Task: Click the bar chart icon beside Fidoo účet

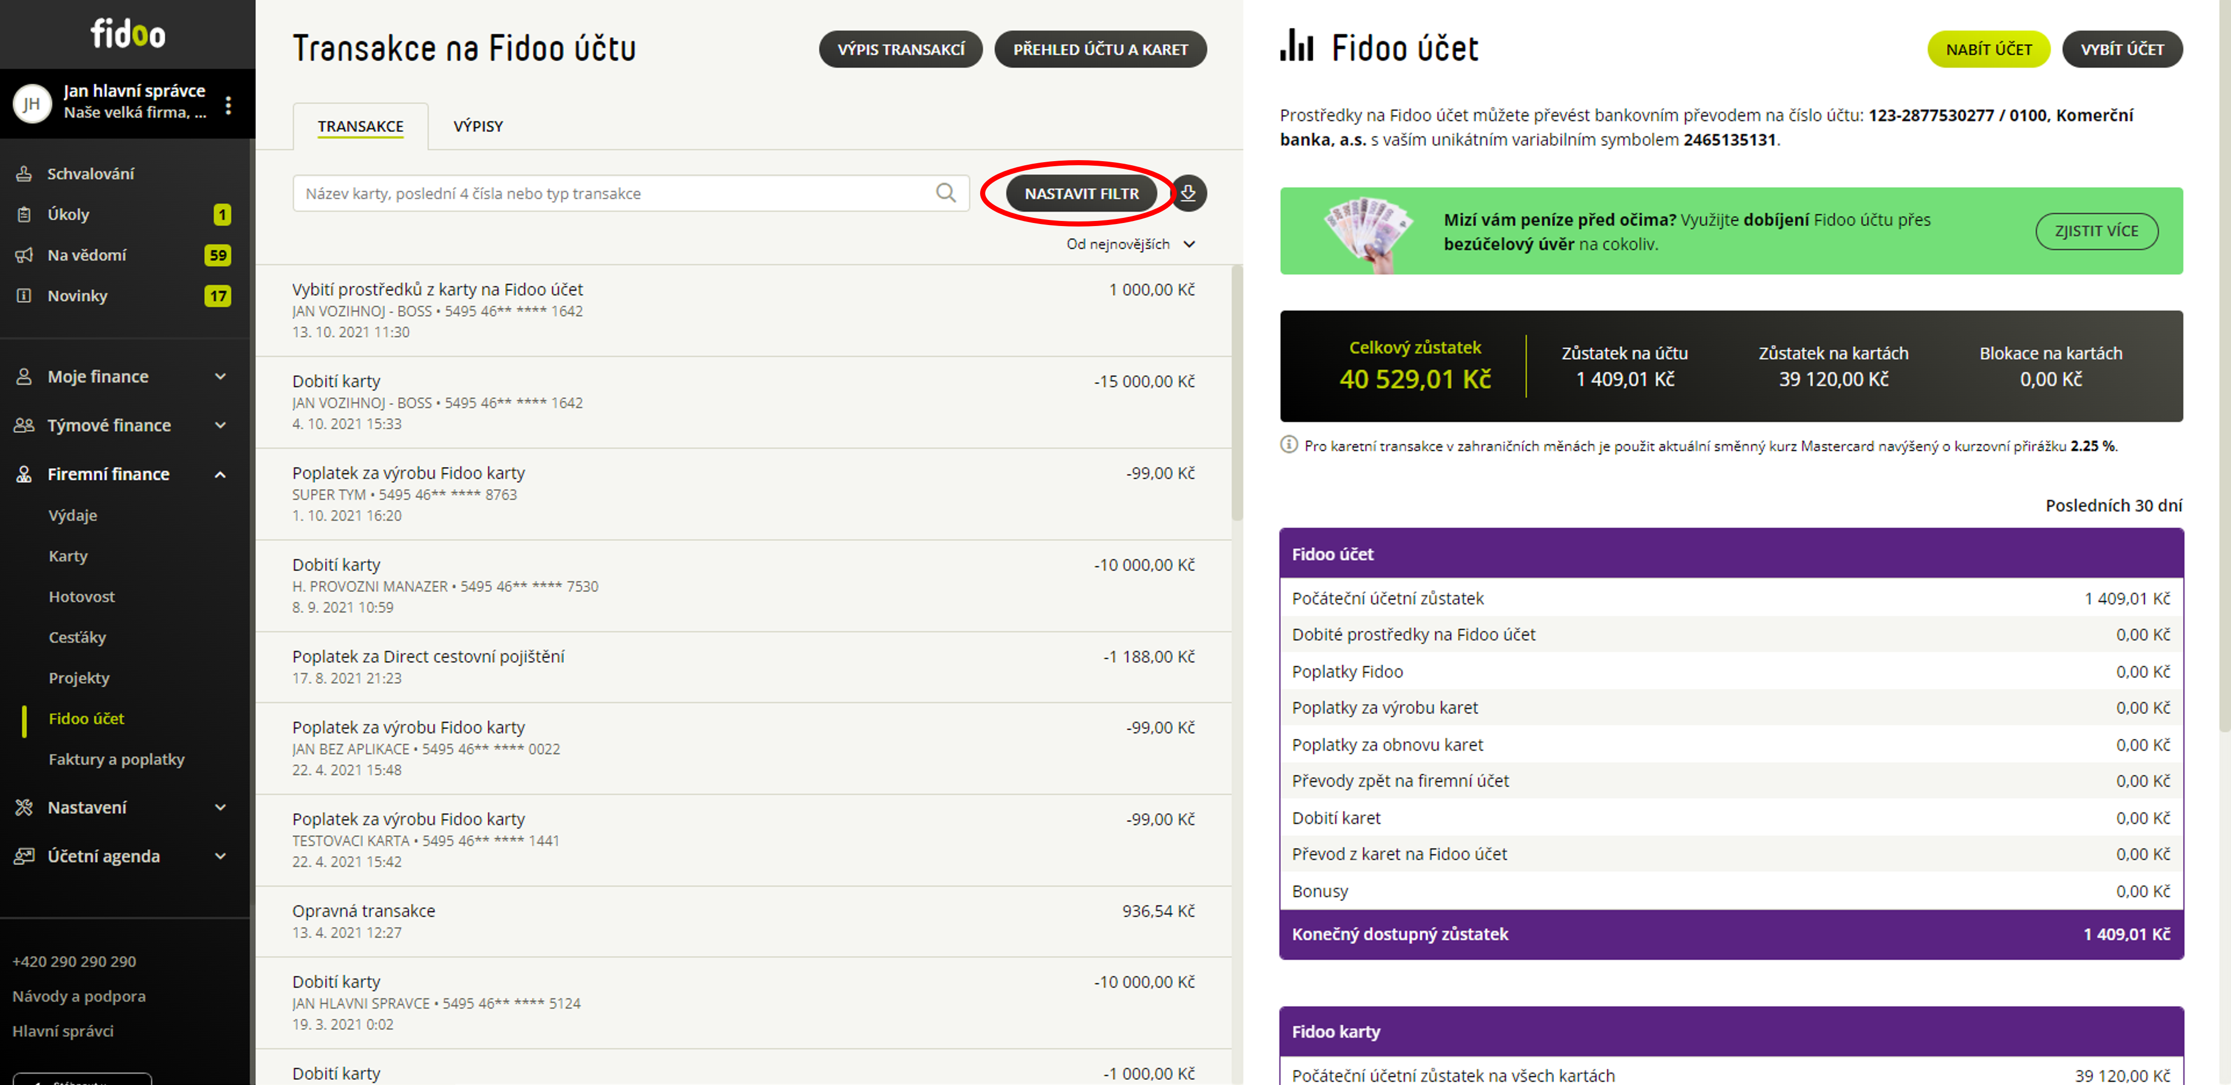Action: (x=1297, y=46)
